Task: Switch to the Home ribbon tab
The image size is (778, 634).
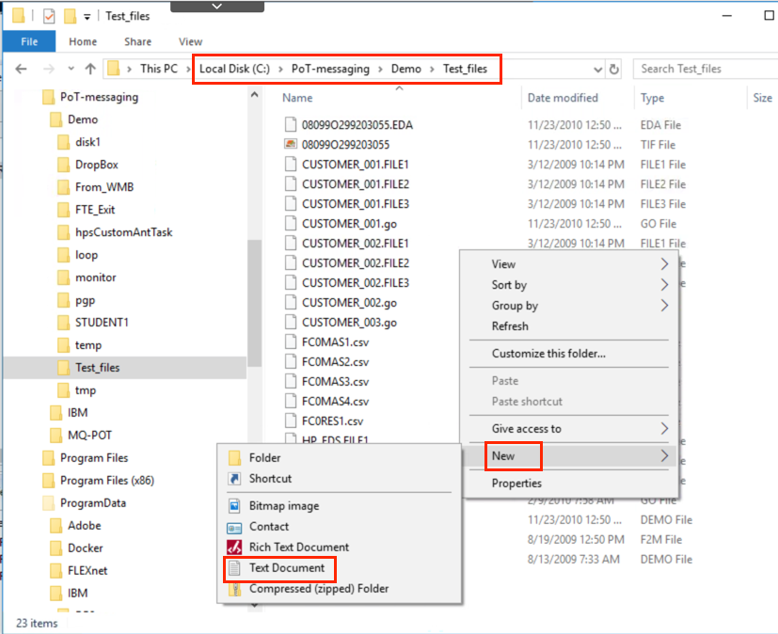Action: (x=83, y=41)
